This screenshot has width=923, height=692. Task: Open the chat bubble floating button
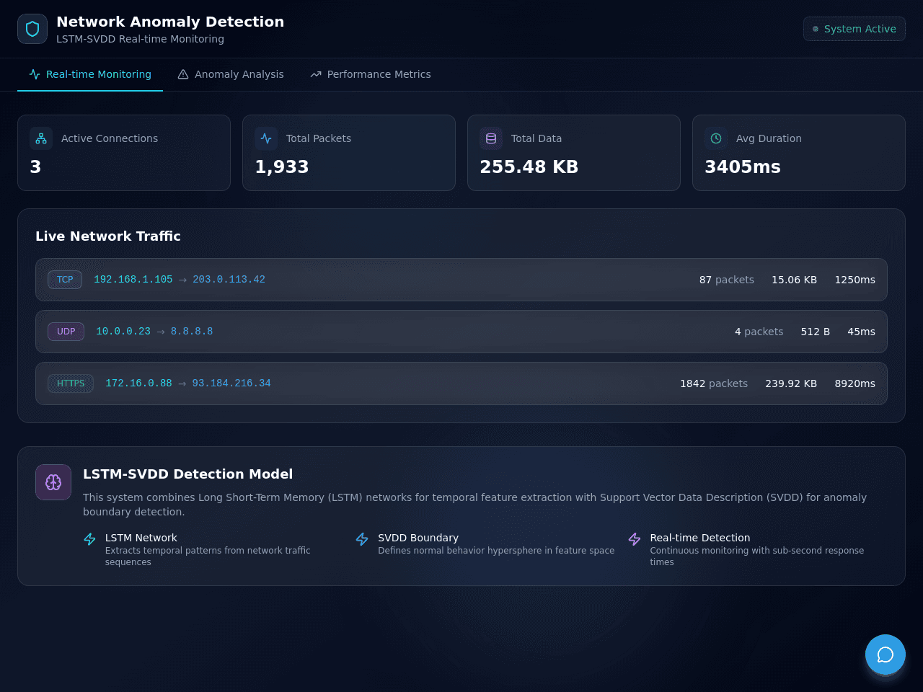(x=886, y=655)
